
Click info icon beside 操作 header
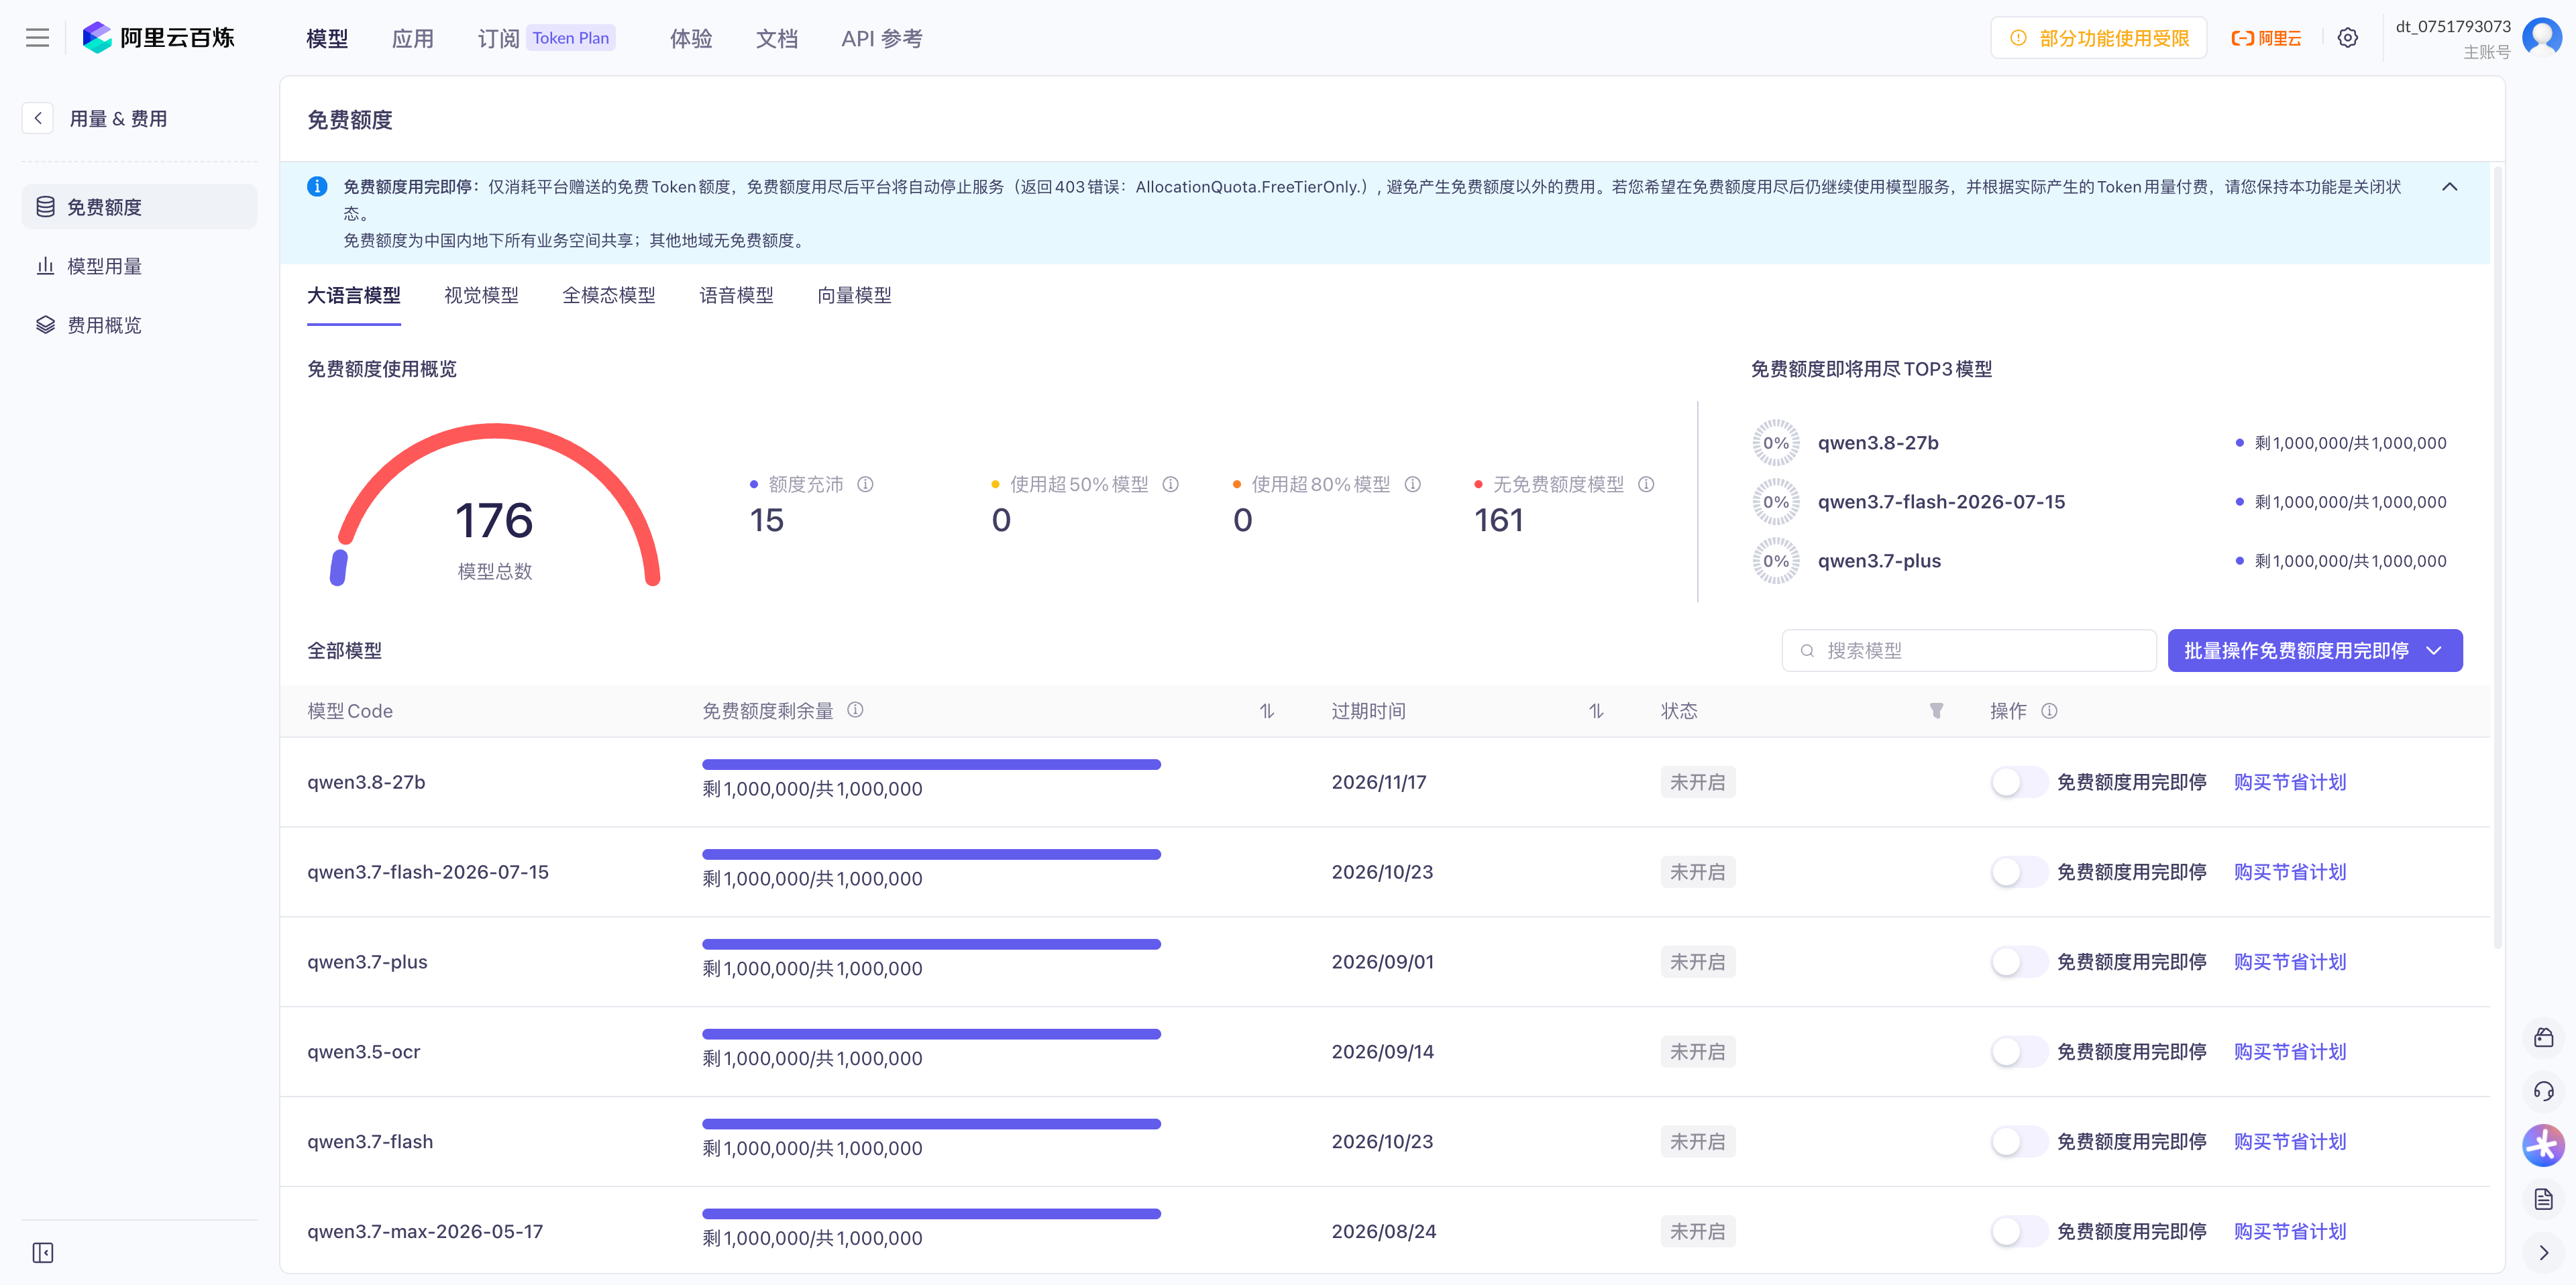(2049, 711)
